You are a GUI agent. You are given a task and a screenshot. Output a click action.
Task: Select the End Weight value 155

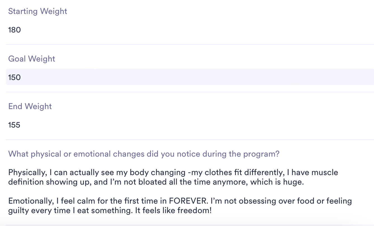pyautogui.click(x=14, y=125)
